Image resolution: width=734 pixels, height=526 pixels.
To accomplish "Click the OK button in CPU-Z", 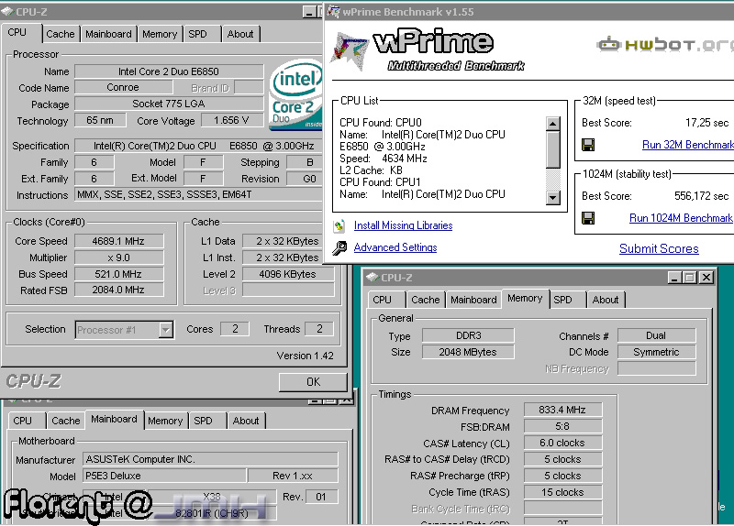I will click(x=313, y=382).
